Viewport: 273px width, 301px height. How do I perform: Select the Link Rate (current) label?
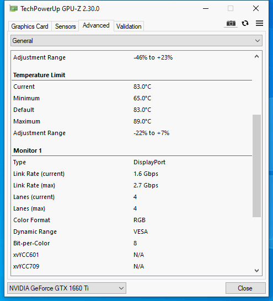(39, 174)
